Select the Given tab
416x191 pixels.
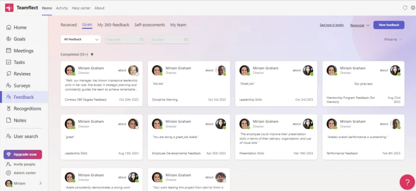[x=87, y=25]
